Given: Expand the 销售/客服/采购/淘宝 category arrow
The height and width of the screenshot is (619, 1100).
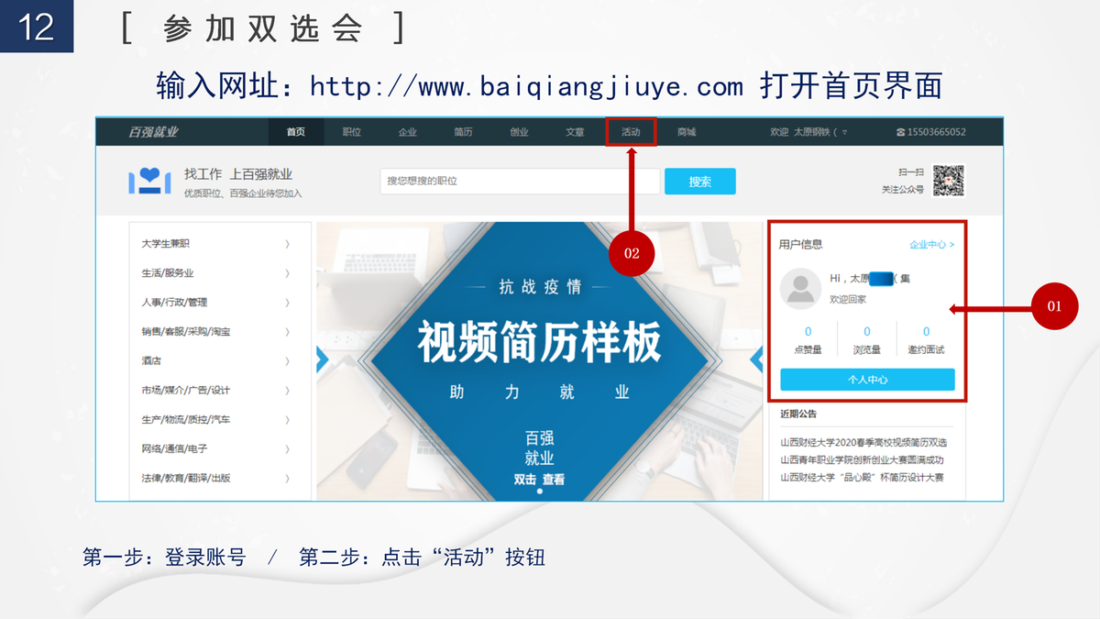Looking at the screenshot, I should tap(287, 332).
